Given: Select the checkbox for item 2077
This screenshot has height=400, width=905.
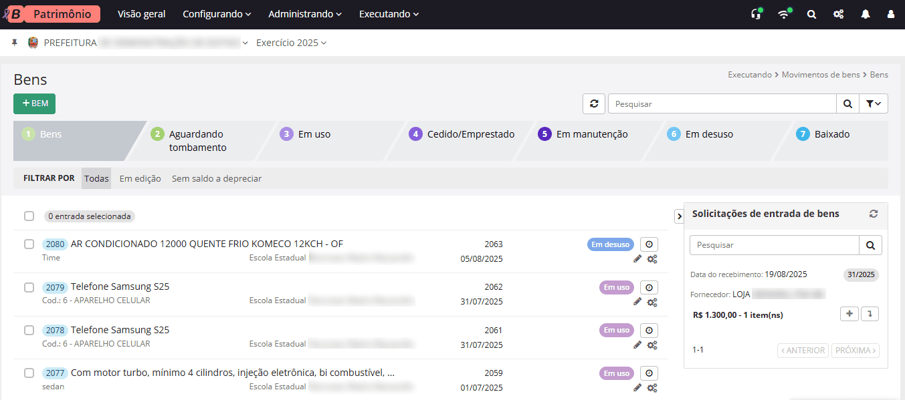Looking at the screenshot, I should (x=29, y=373).
